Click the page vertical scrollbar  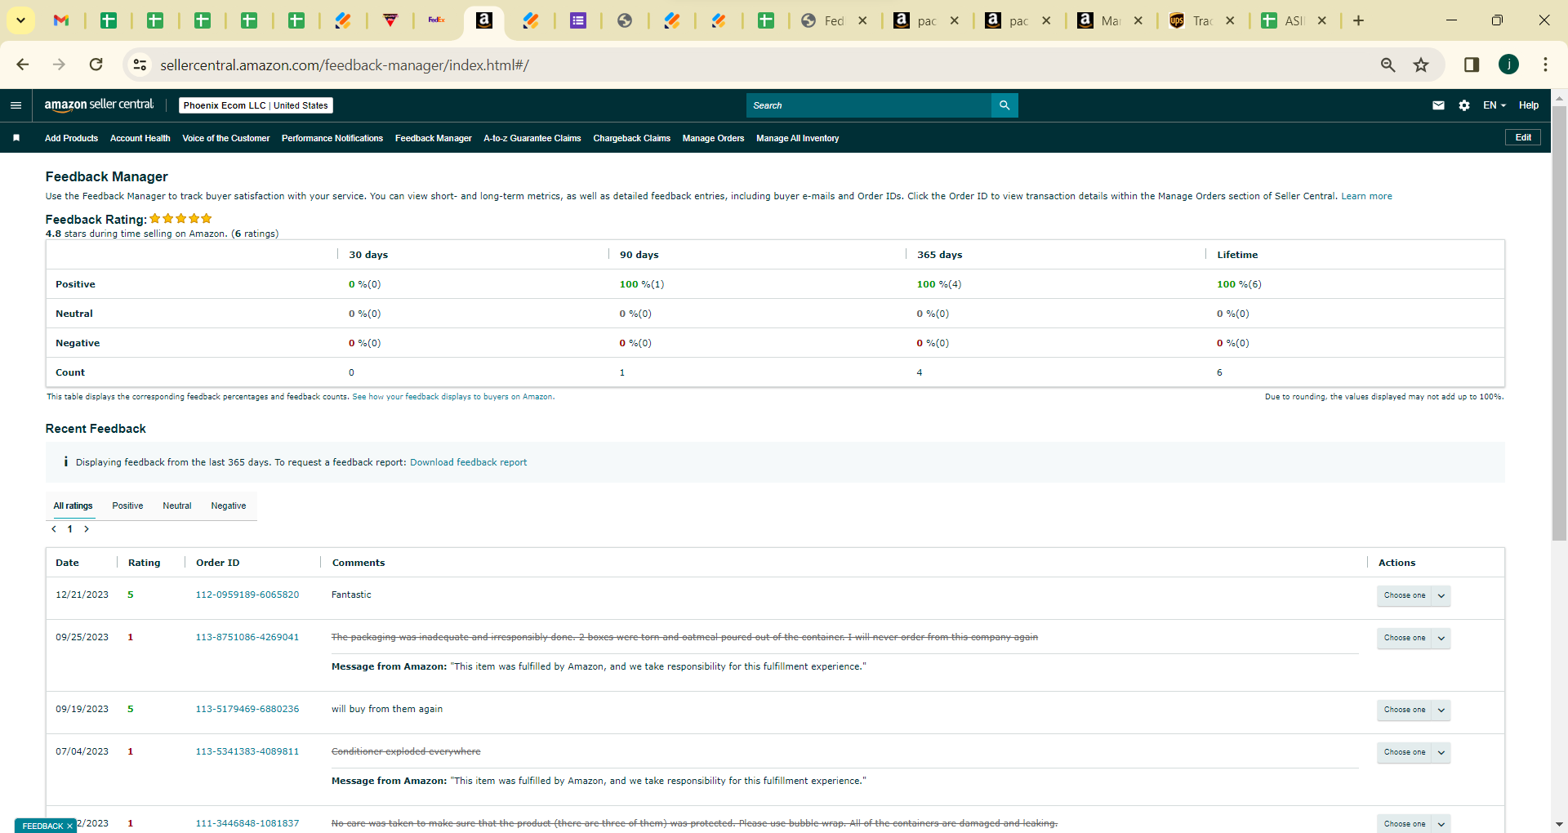(x=1559, y=323)
